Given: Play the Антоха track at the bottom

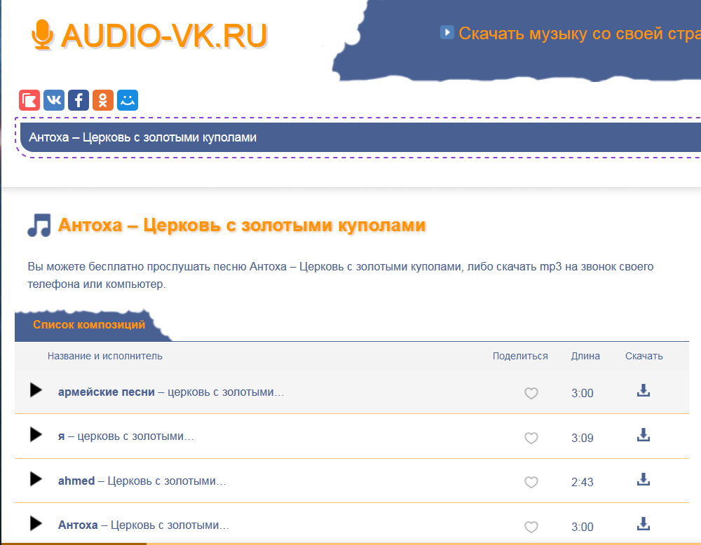Looking at the screenshot, I should [x=35, y=524].
